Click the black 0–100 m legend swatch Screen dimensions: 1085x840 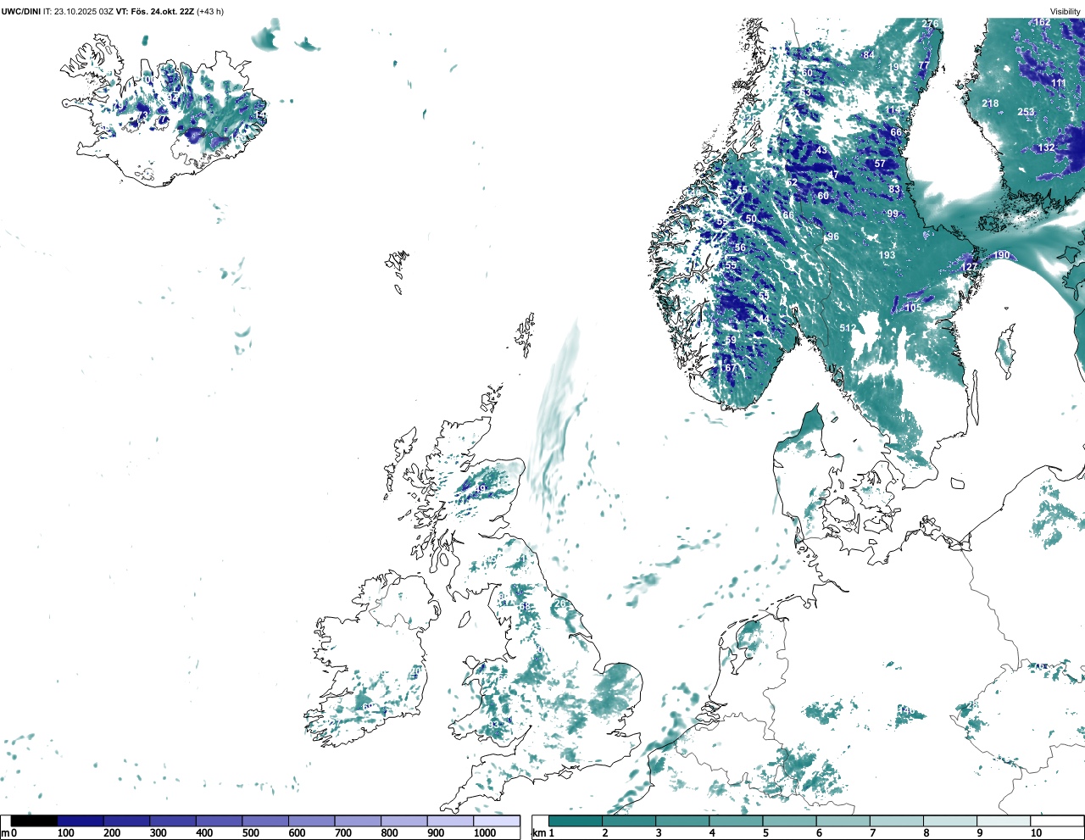tap(35, 821)
